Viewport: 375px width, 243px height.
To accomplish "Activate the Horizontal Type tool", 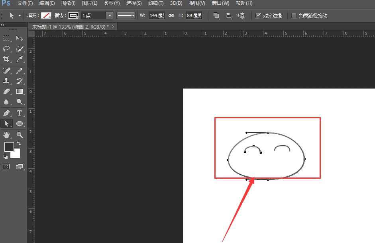I will point(20,113).
